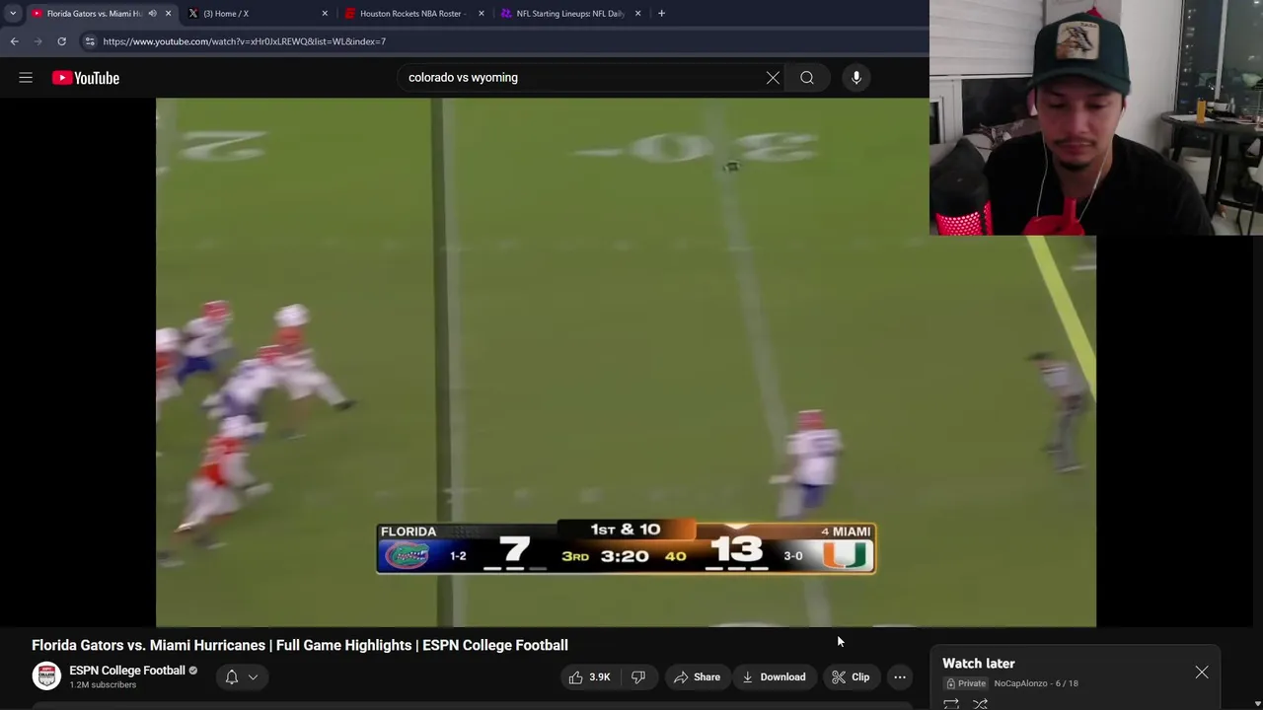Open more actions three-dot menu
The width and height of the screenshot is (1263, 710).
point(900,677)
